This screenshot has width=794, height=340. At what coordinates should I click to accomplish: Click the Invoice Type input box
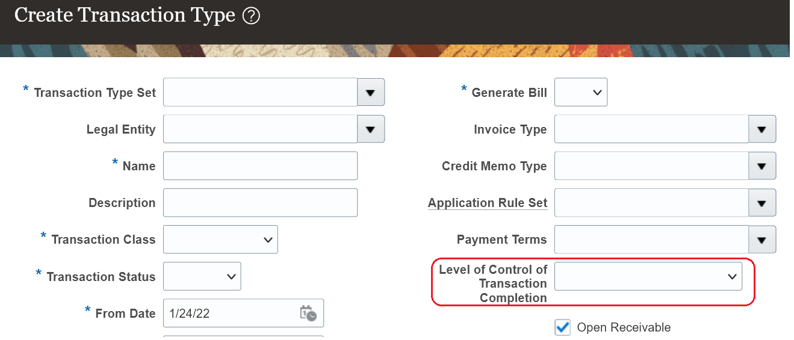click(651, 129)
